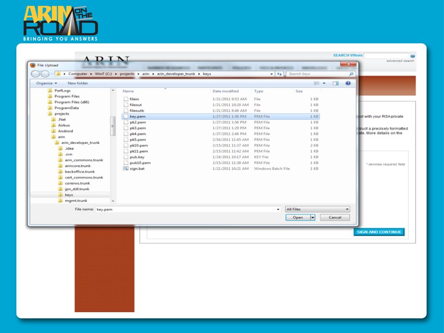The width and height of the screenshot is (444, 333).
Task: Select the projects folder in tree
Action: click(x=62, y=114)
